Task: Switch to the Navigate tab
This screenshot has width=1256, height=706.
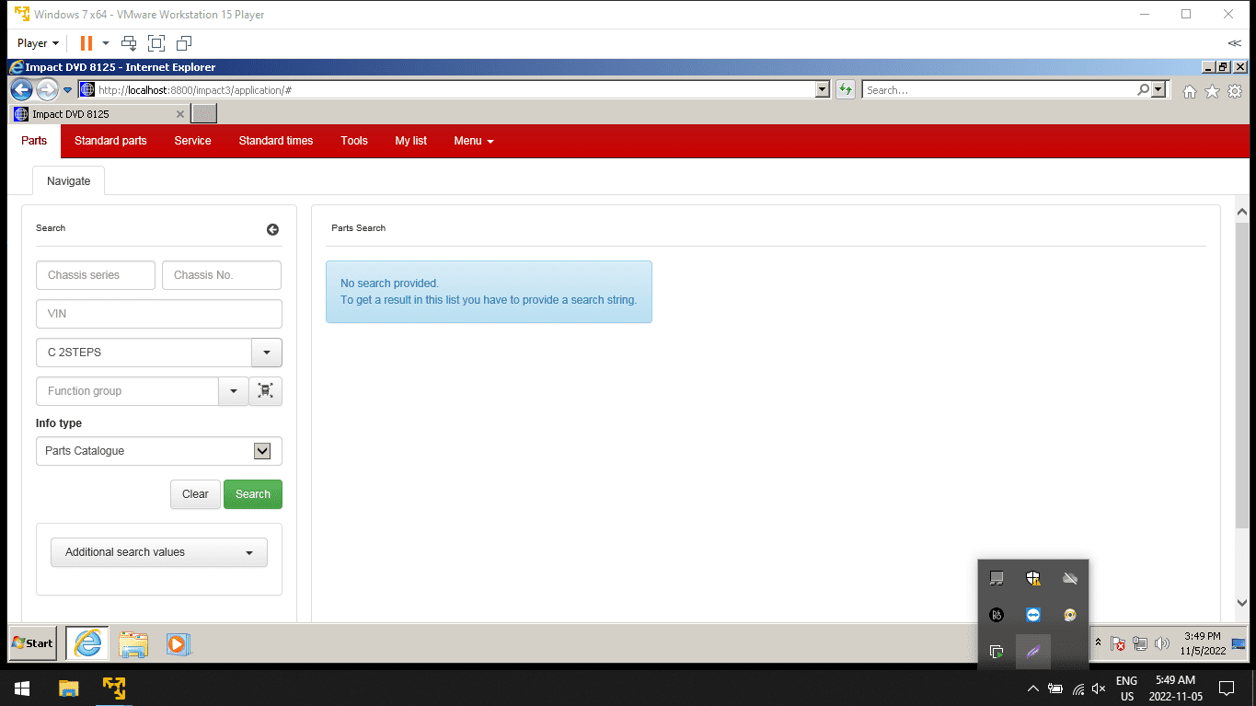Action: [69, 181]
